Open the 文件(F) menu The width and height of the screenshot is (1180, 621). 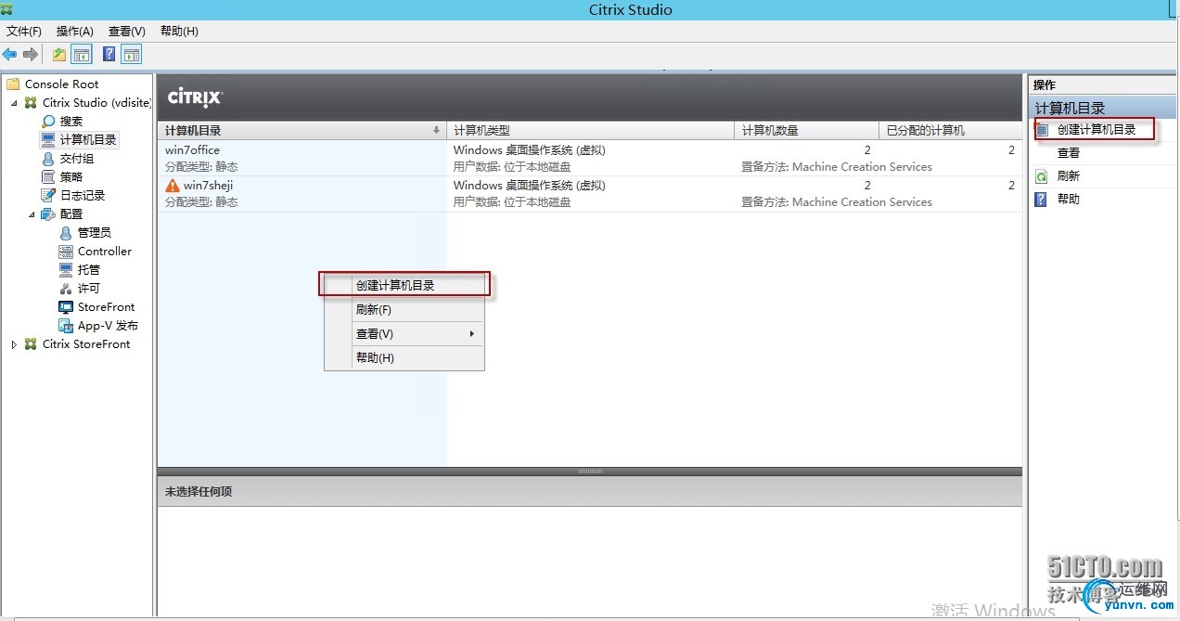point(24,31)
